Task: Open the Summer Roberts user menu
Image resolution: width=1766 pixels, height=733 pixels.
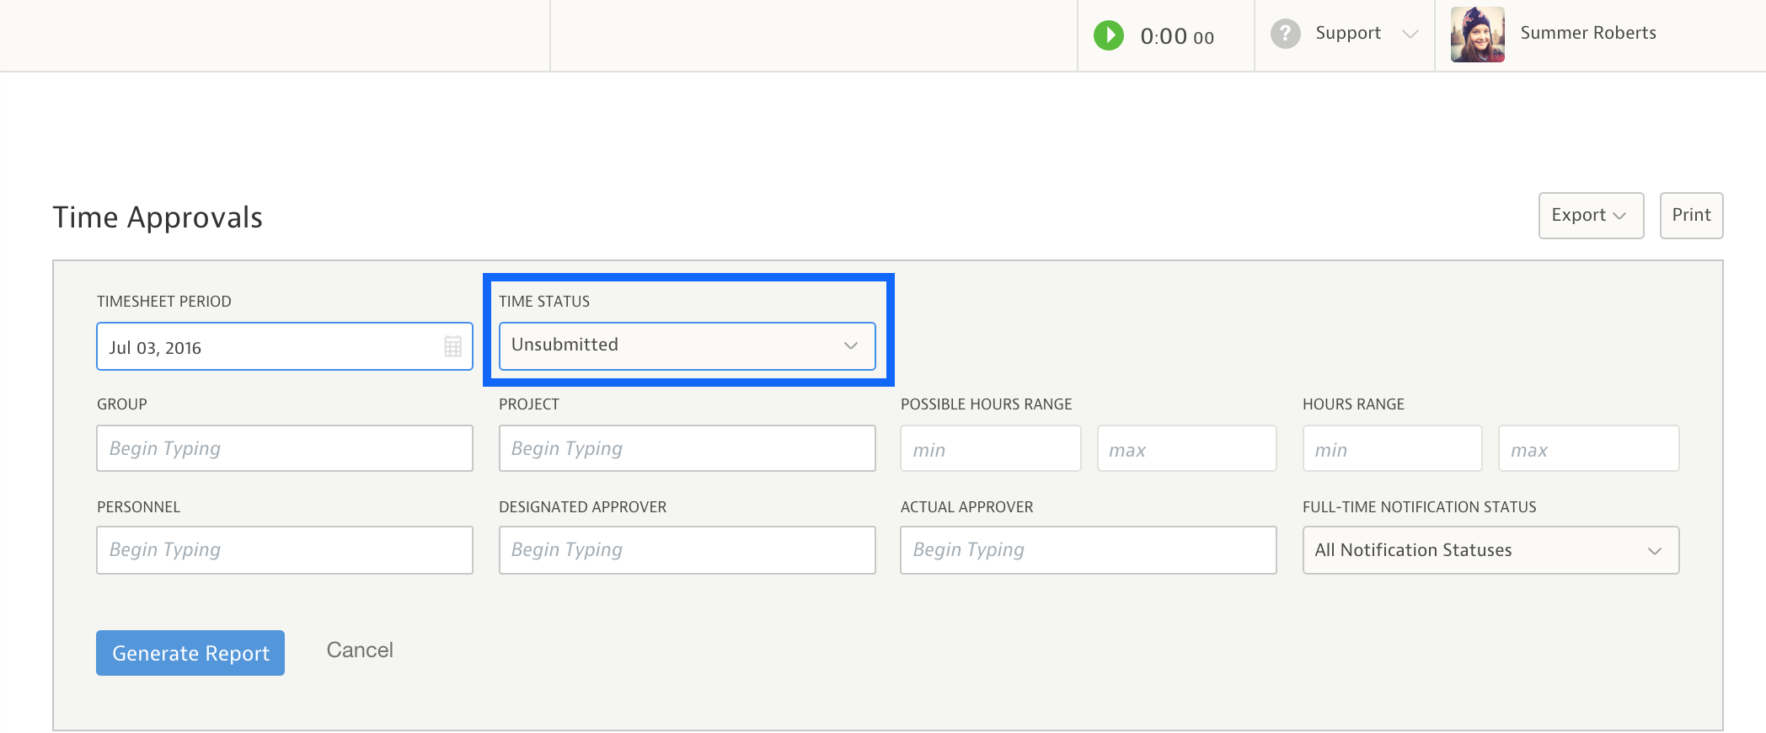Action: [1587, 34]
